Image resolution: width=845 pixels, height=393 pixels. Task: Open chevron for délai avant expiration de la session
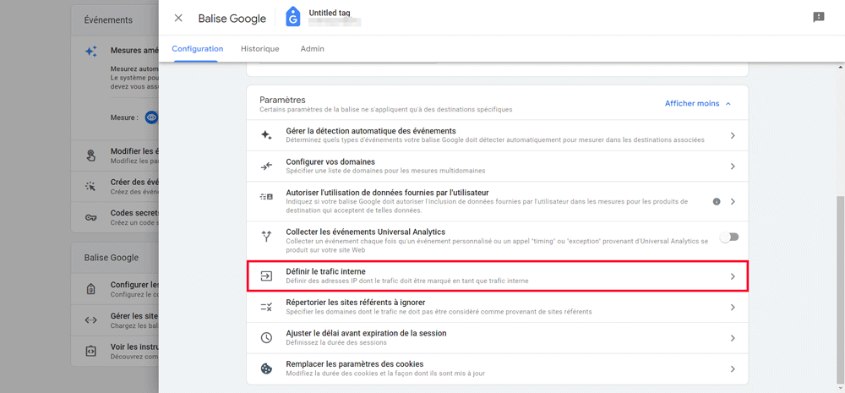733,338
